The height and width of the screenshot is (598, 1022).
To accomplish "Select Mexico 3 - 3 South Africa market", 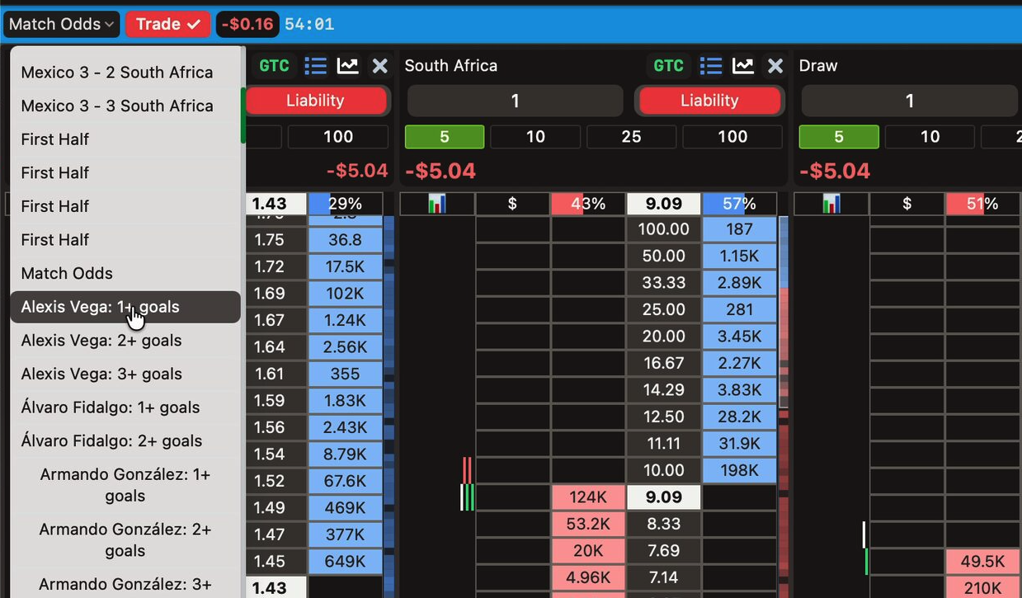I will pyautogui.click(x=125, y=106).
